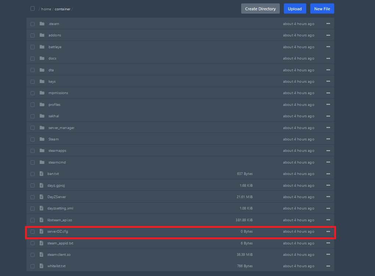Click the addons folder icon
Viewport: 375px width, 276px height.
42,35
